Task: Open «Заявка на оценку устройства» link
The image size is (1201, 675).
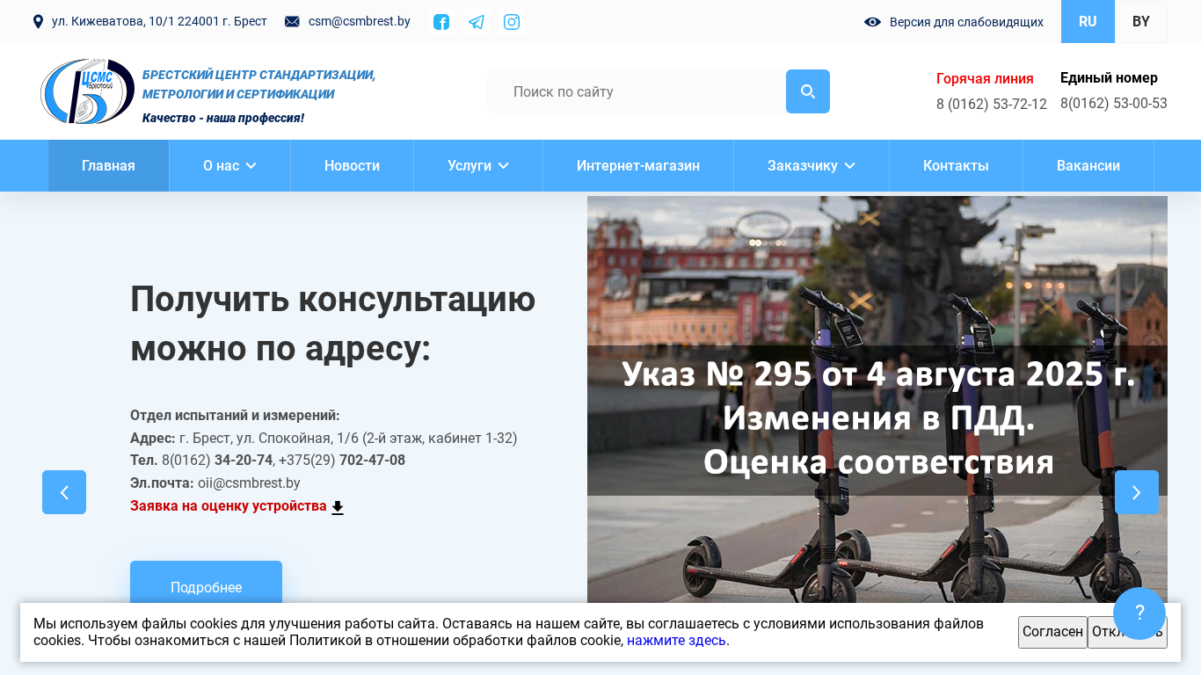Action: coord(229,506)
